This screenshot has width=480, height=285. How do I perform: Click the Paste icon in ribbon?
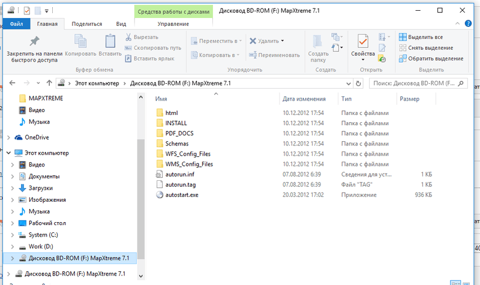tap(110, 41)
